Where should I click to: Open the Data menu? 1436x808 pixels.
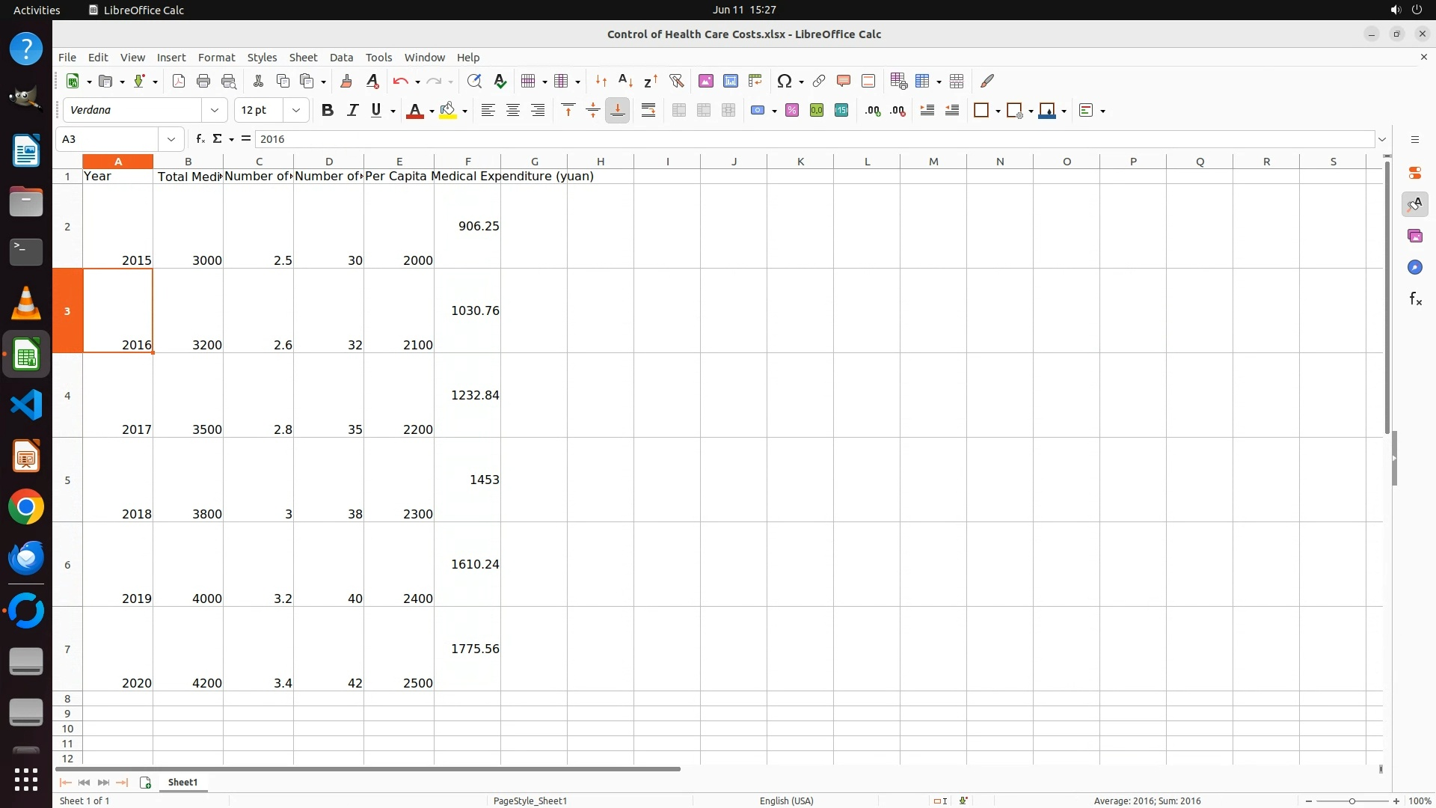tap(341, 58)
